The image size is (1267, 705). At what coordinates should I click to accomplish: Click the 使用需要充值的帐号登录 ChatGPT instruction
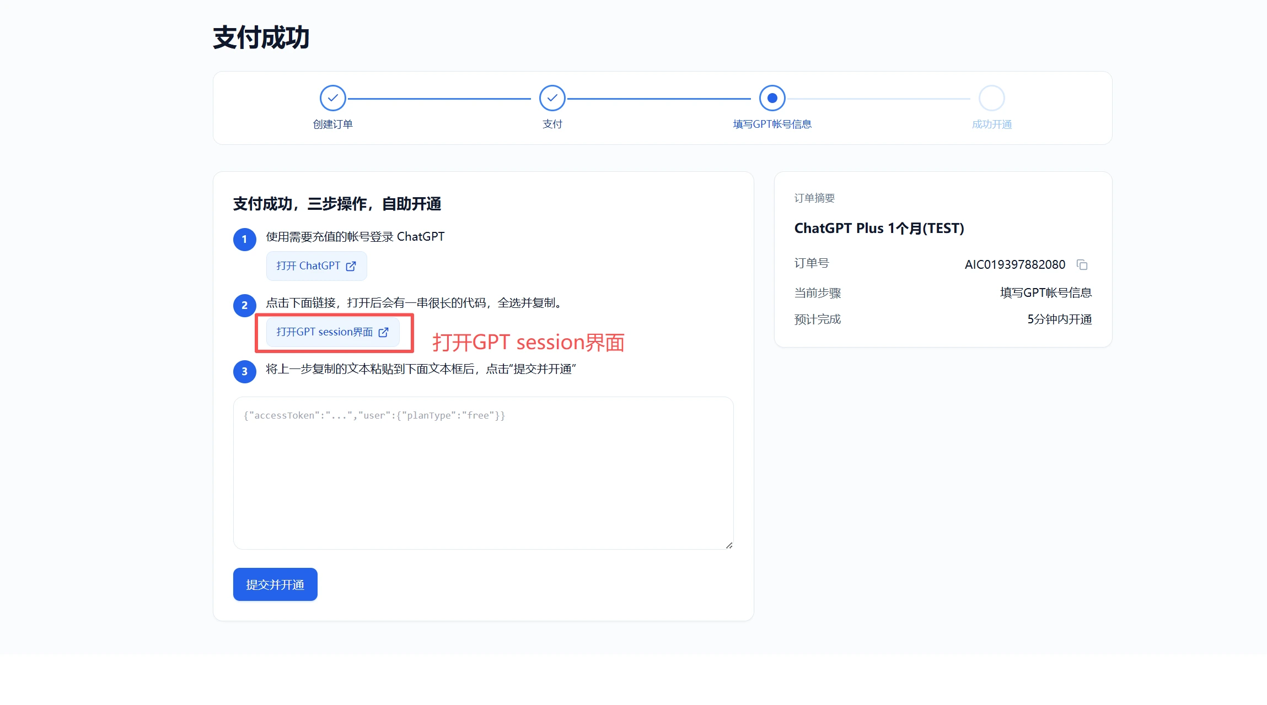click(355, 237)
